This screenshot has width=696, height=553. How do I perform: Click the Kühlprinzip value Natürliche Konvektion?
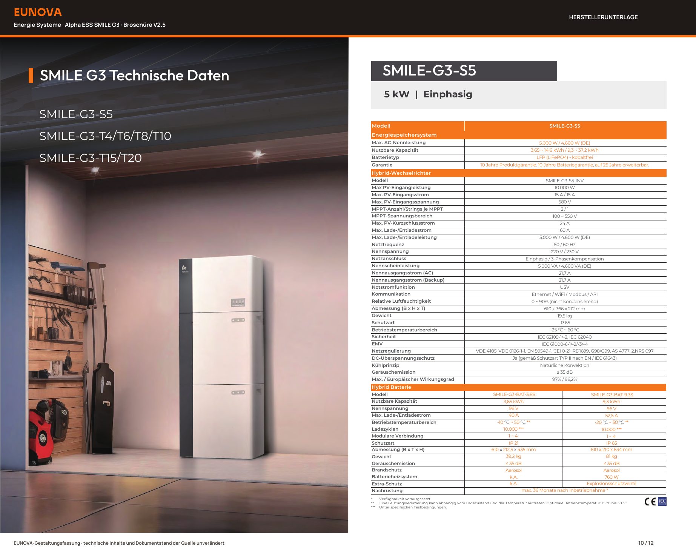(x=564, y=365)
